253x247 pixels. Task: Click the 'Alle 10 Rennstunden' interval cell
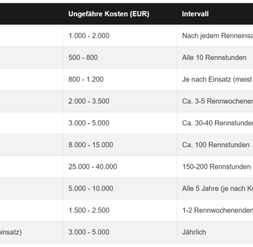pyautogui.click(x=214, y=57)
